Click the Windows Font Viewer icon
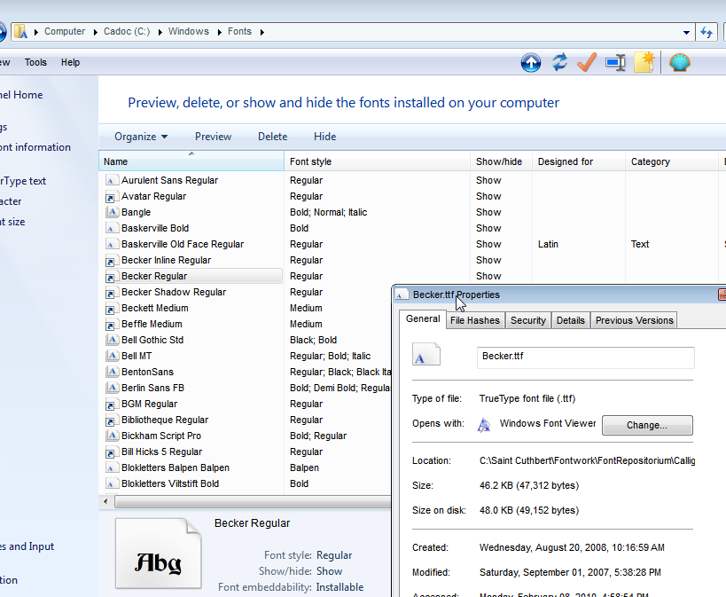The image size is (726, 597). tap(484, 425)
